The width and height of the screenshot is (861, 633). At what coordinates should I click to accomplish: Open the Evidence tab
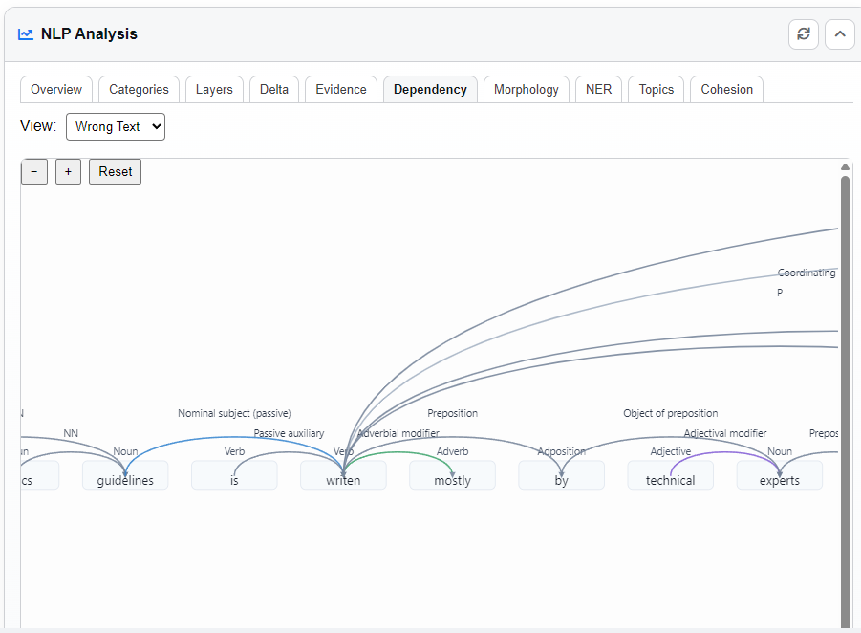[x=341, y=89]
